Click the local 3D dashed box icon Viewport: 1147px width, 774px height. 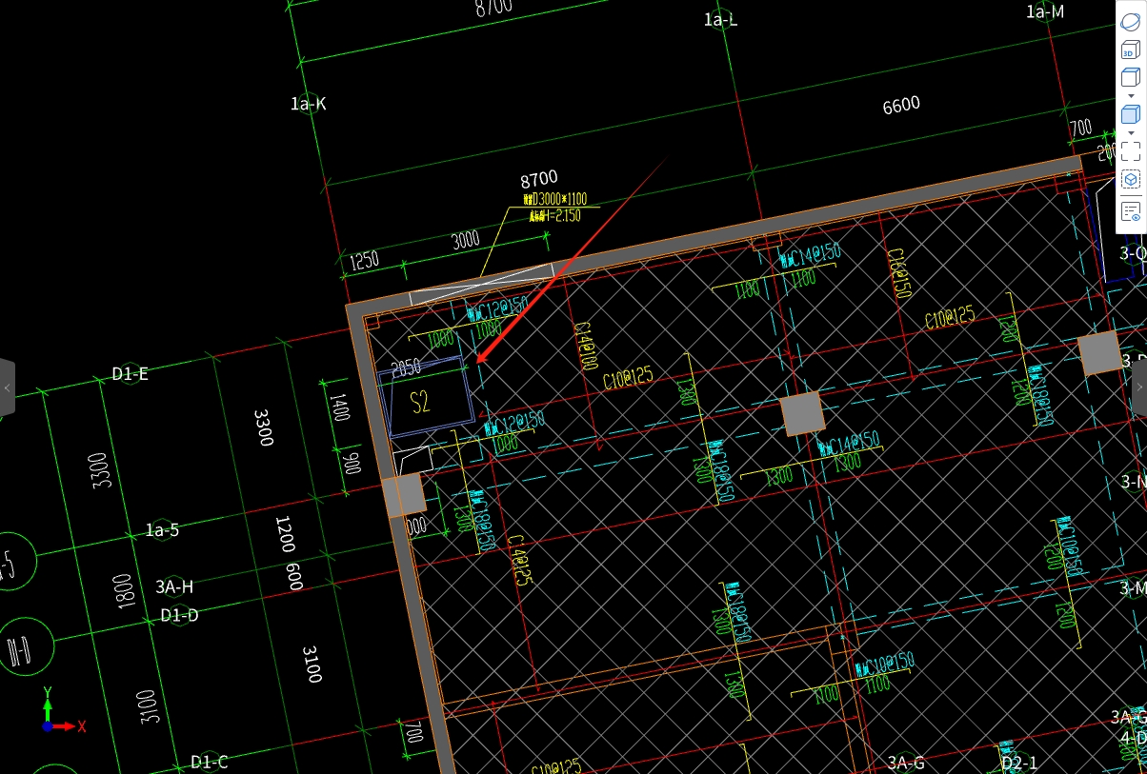(x=1131, y=179)
